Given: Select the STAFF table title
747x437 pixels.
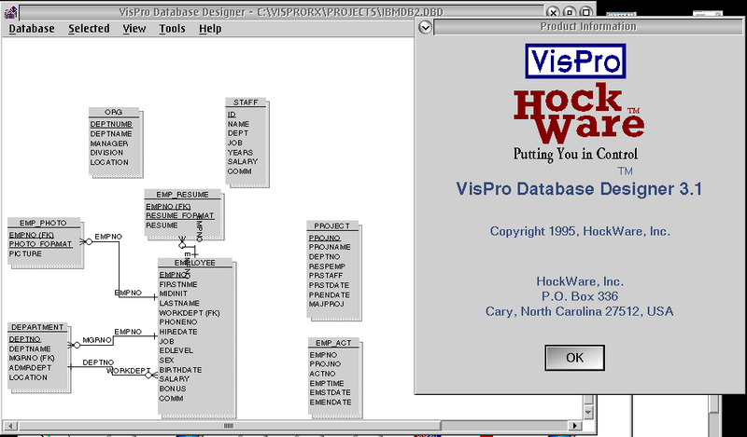Looking at the screenshot, I should [246, 102].
